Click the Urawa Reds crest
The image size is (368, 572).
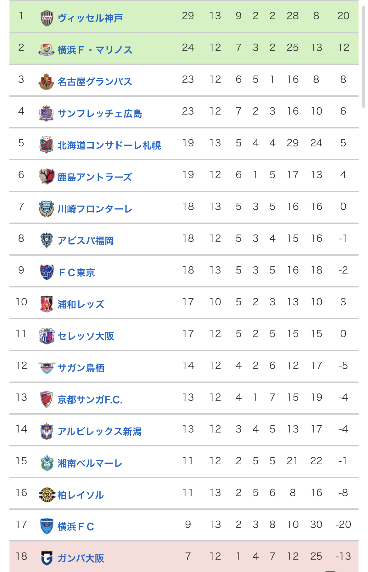coord(47,304)
